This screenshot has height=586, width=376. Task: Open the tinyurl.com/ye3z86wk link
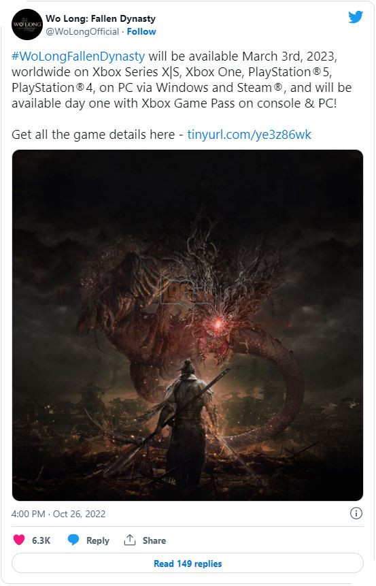pyautogui.click(x=249, y=135)
